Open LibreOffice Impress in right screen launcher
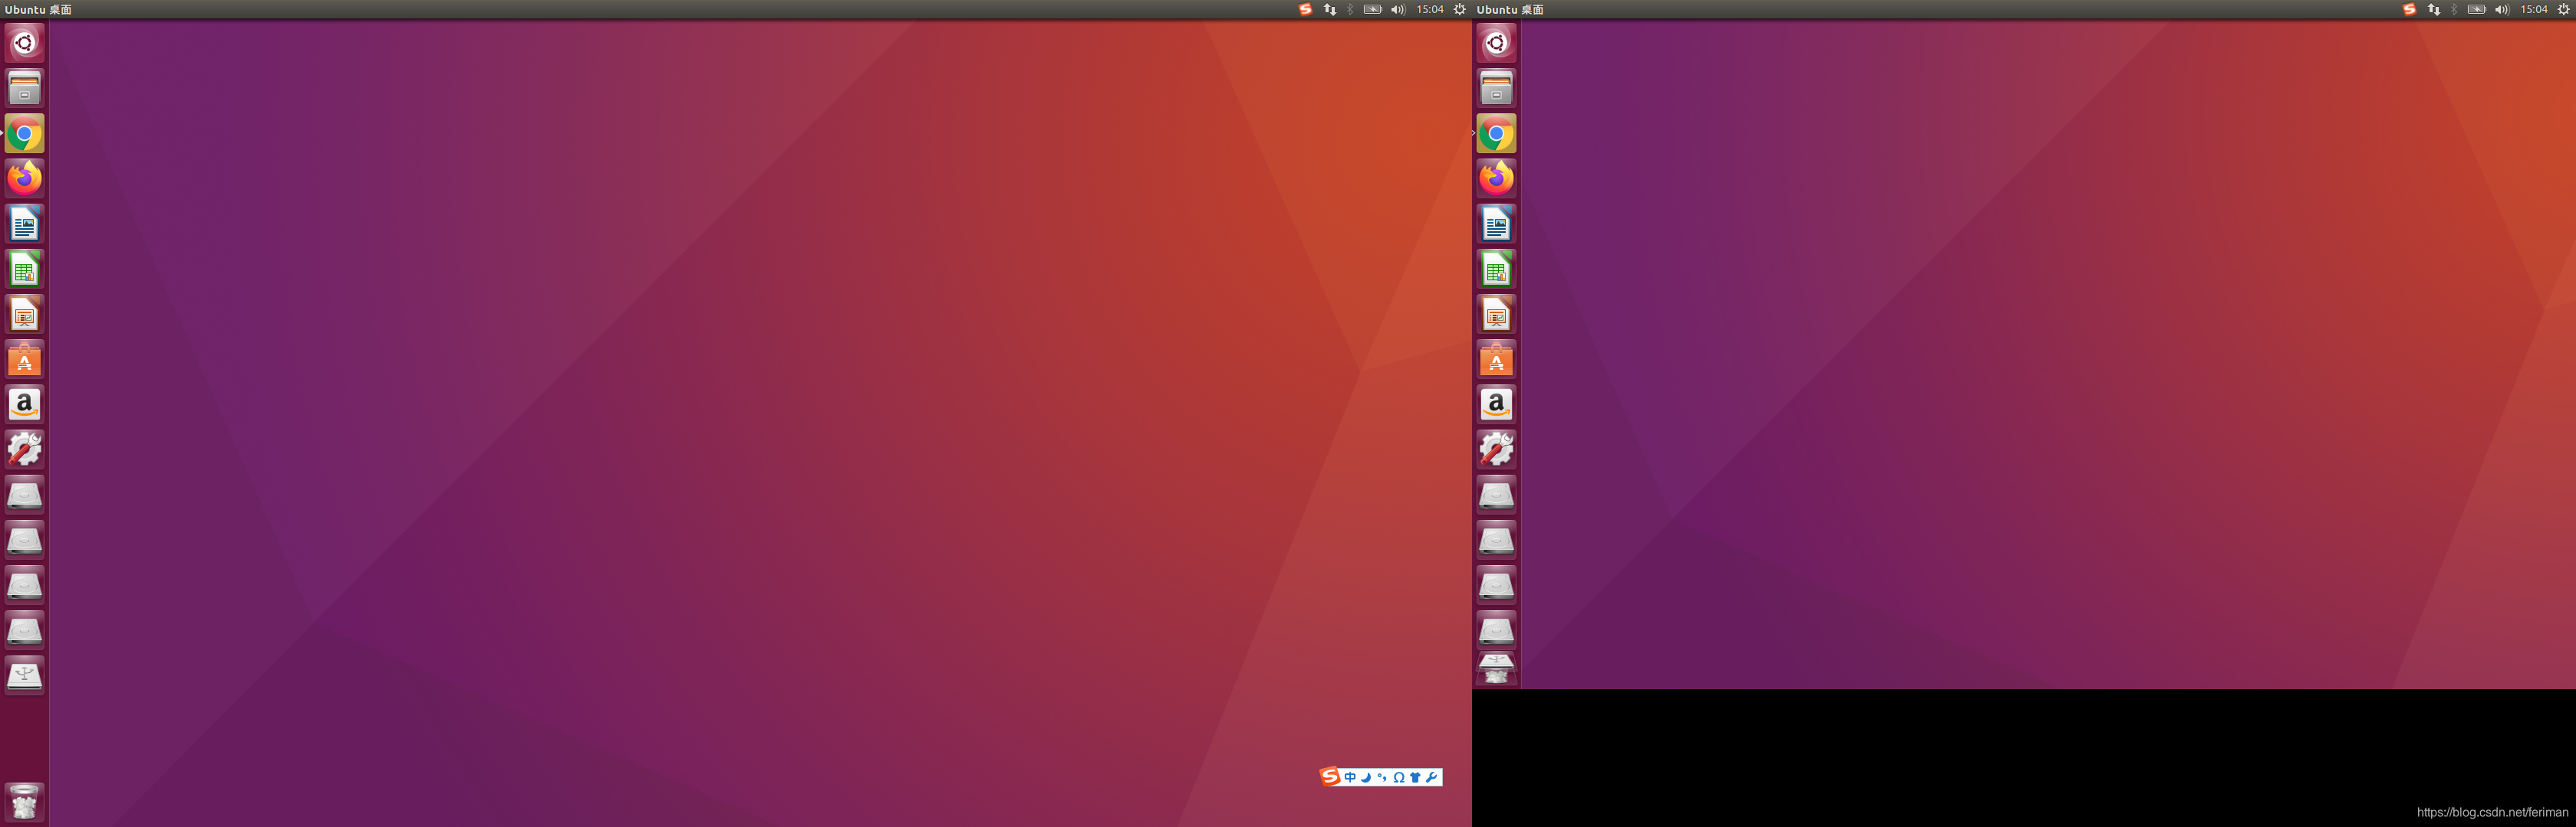Screen dimensions: 2576x827 click(1496, 315)
